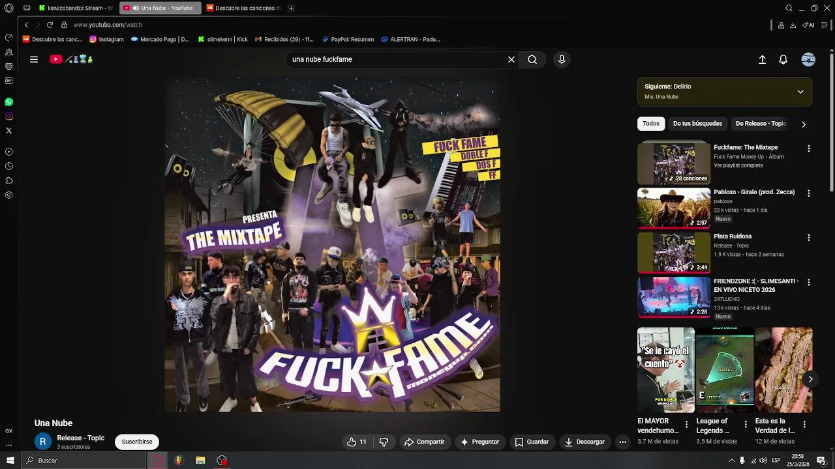This screenshot has height=469, width=835.
Task: Open the slimekenn | Kick bookmark
Action: click(x=222, y=39)
